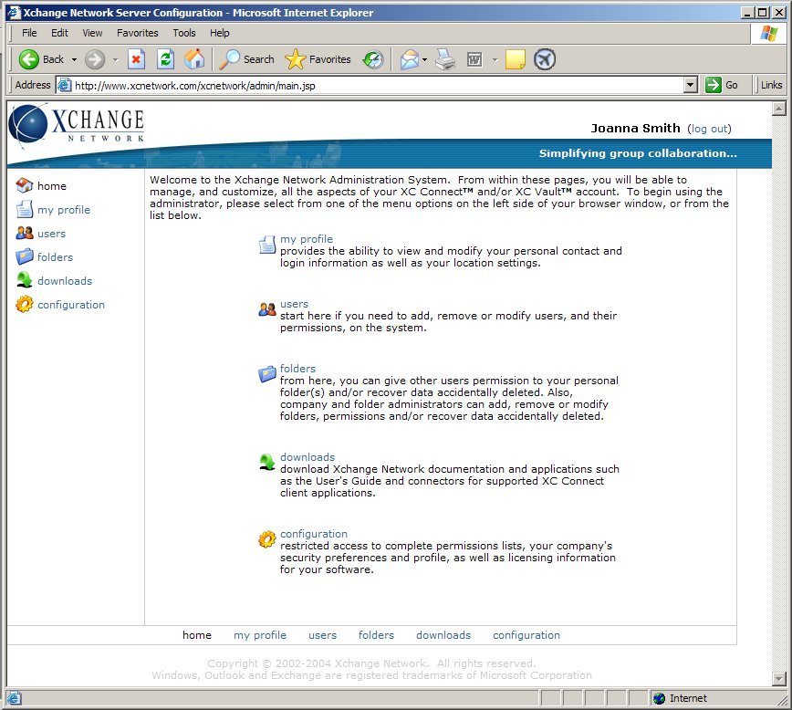The height and width of the screenshot is (710, 792).
Task: Click the page icon in address bar
Action: (x=64, y=85)
